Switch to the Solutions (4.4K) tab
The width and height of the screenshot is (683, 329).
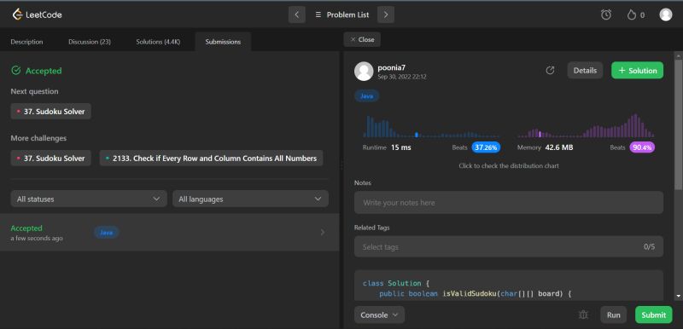[158, 42]
